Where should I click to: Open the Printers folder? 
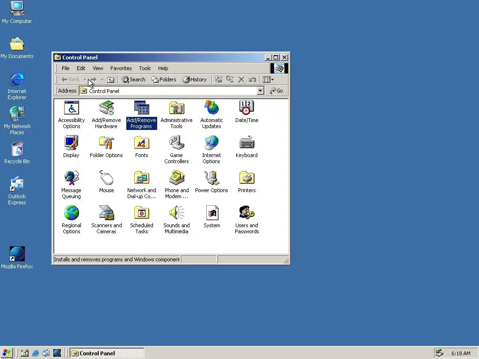point(247,182)
